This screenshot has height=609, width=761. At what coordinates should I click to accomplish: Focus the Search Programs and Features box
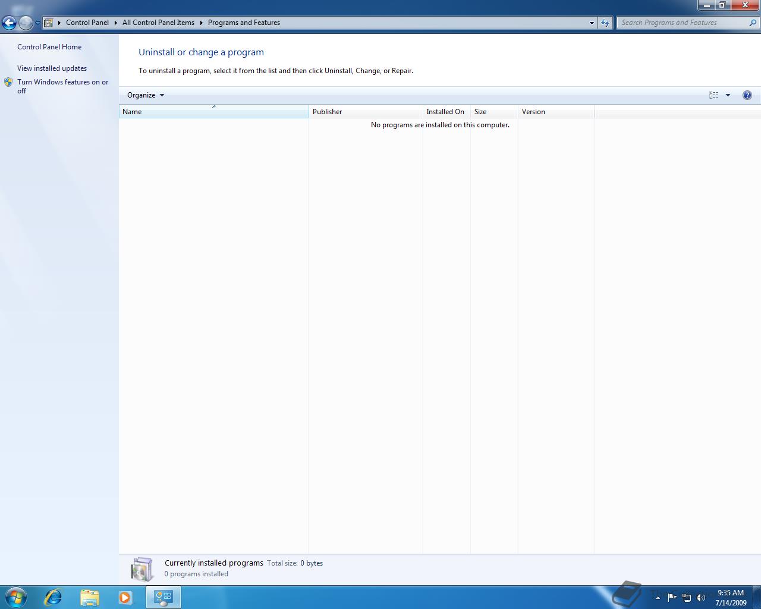click(683, 23)
